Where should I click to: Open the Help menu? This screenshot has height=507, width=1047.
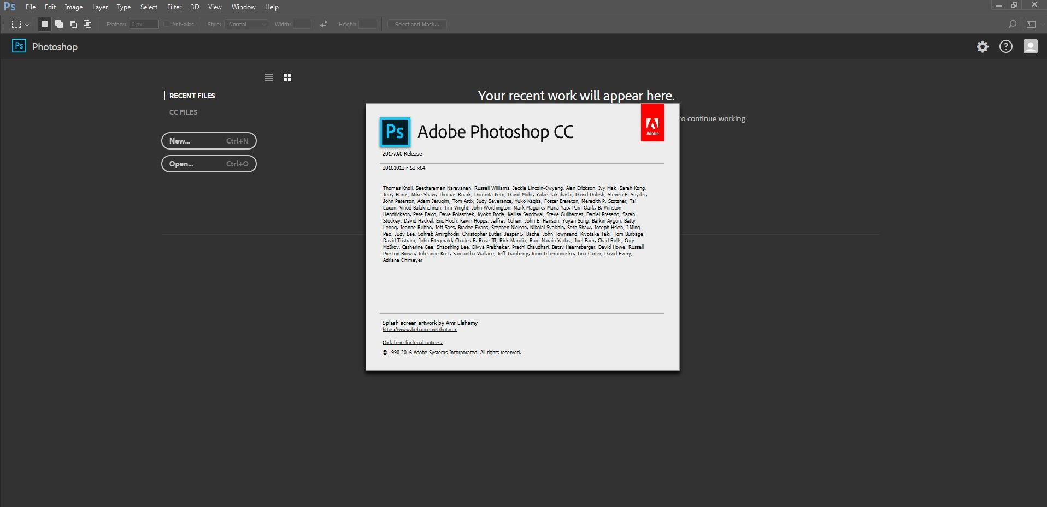point(272,7)
